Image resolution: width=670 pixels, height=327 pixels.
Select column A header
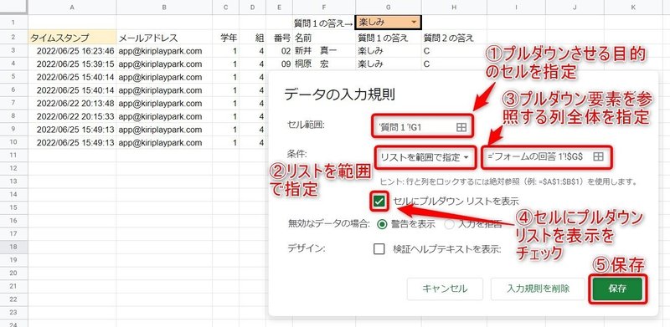[72, 8]
